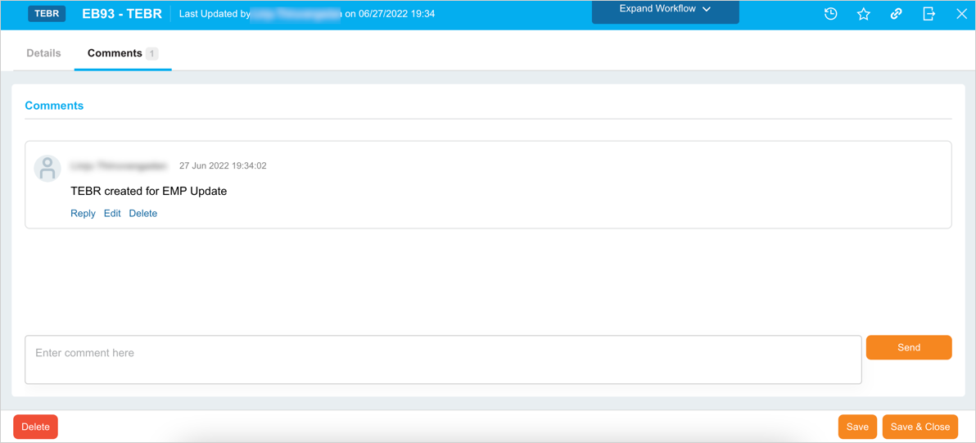Save the record

(x=857, y=427)
